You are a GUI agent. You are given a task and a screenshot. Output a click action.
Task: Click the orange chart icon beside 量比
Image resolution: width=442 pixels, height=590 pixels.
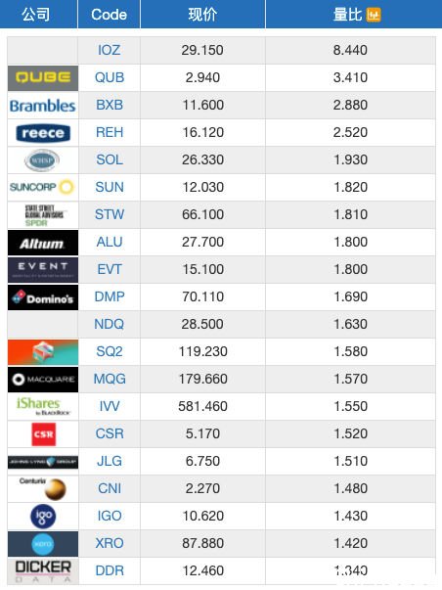click(374, 15)
